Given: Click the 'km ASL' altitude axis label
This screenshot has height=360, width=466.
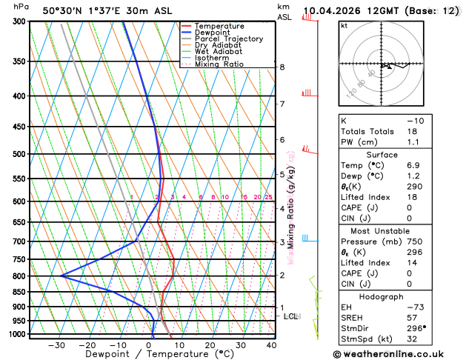Looking at the screenshot, I should point(284,12).
